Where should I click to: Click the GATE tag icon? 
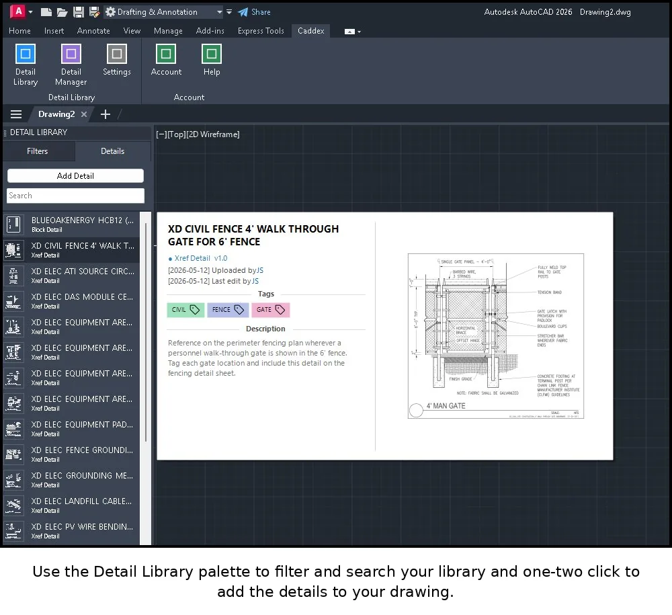click(x=280, y=309)
